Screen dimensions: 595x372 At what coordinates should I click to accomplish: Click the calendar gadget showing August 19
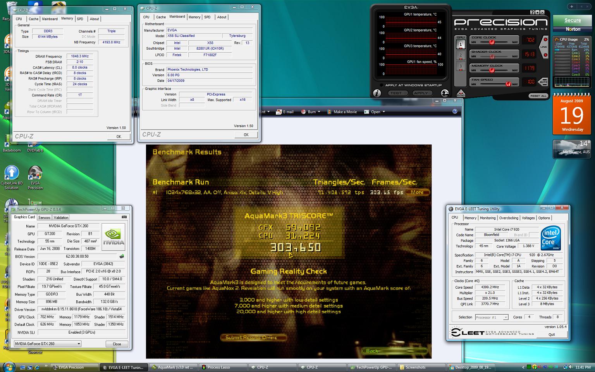click(572, 114)
